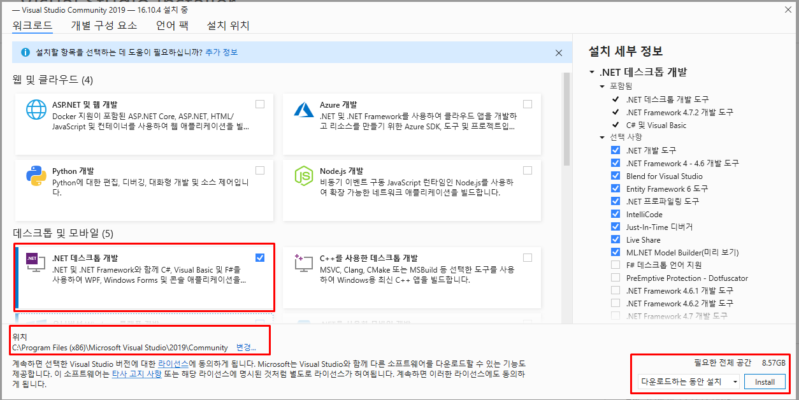Click the Node.js development logo icon
The width and height of the screenshot is (799, 400).
click(304, 175)
